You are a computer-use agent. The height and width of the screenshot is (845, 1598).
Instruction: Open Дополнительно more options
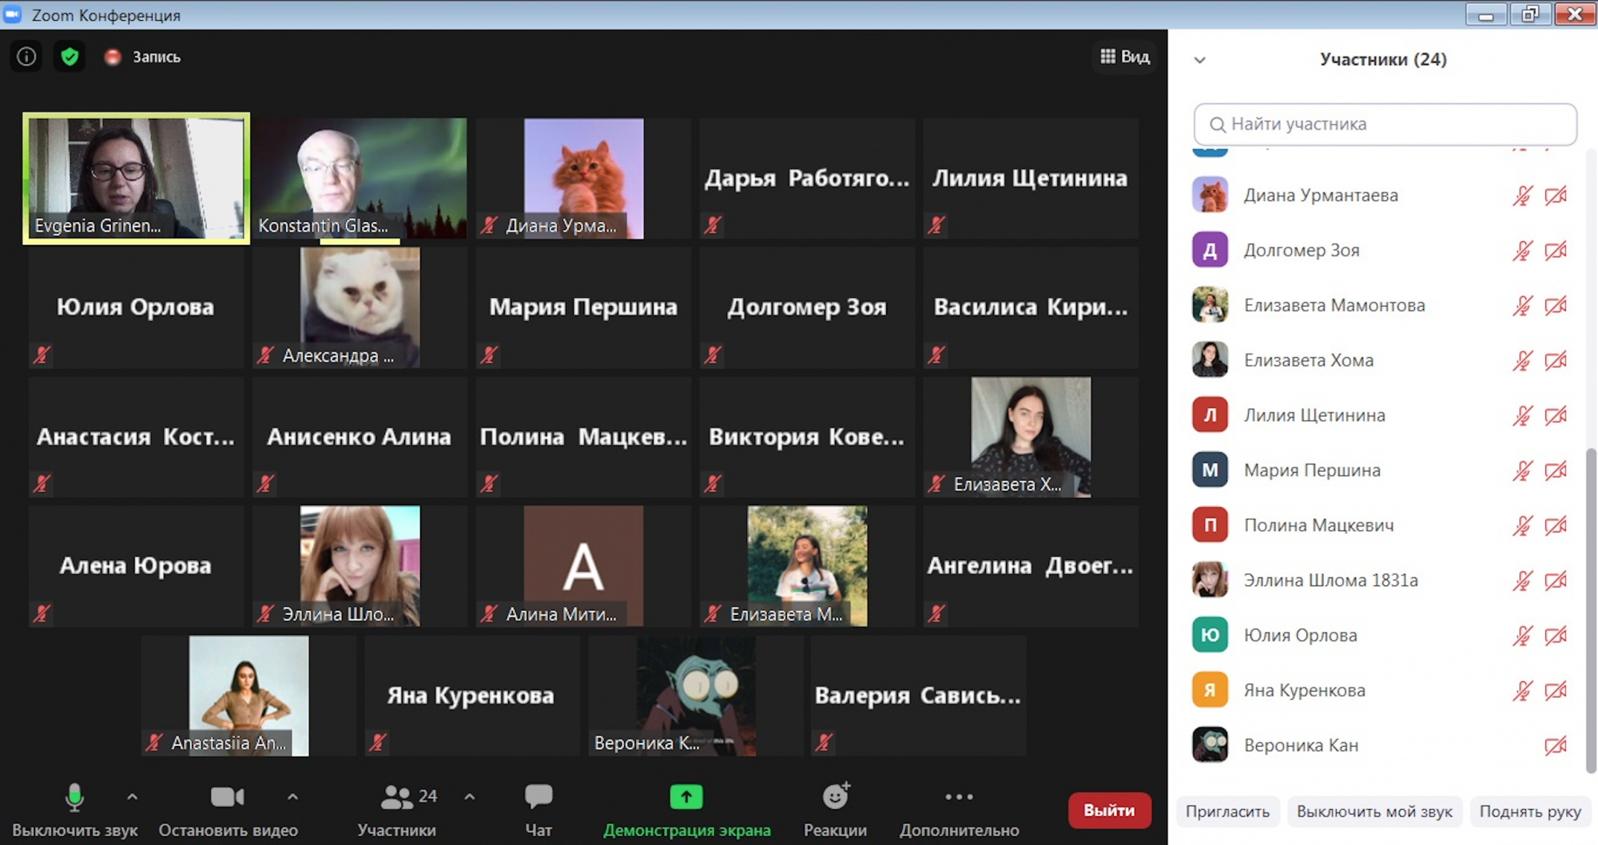[959, 810]
